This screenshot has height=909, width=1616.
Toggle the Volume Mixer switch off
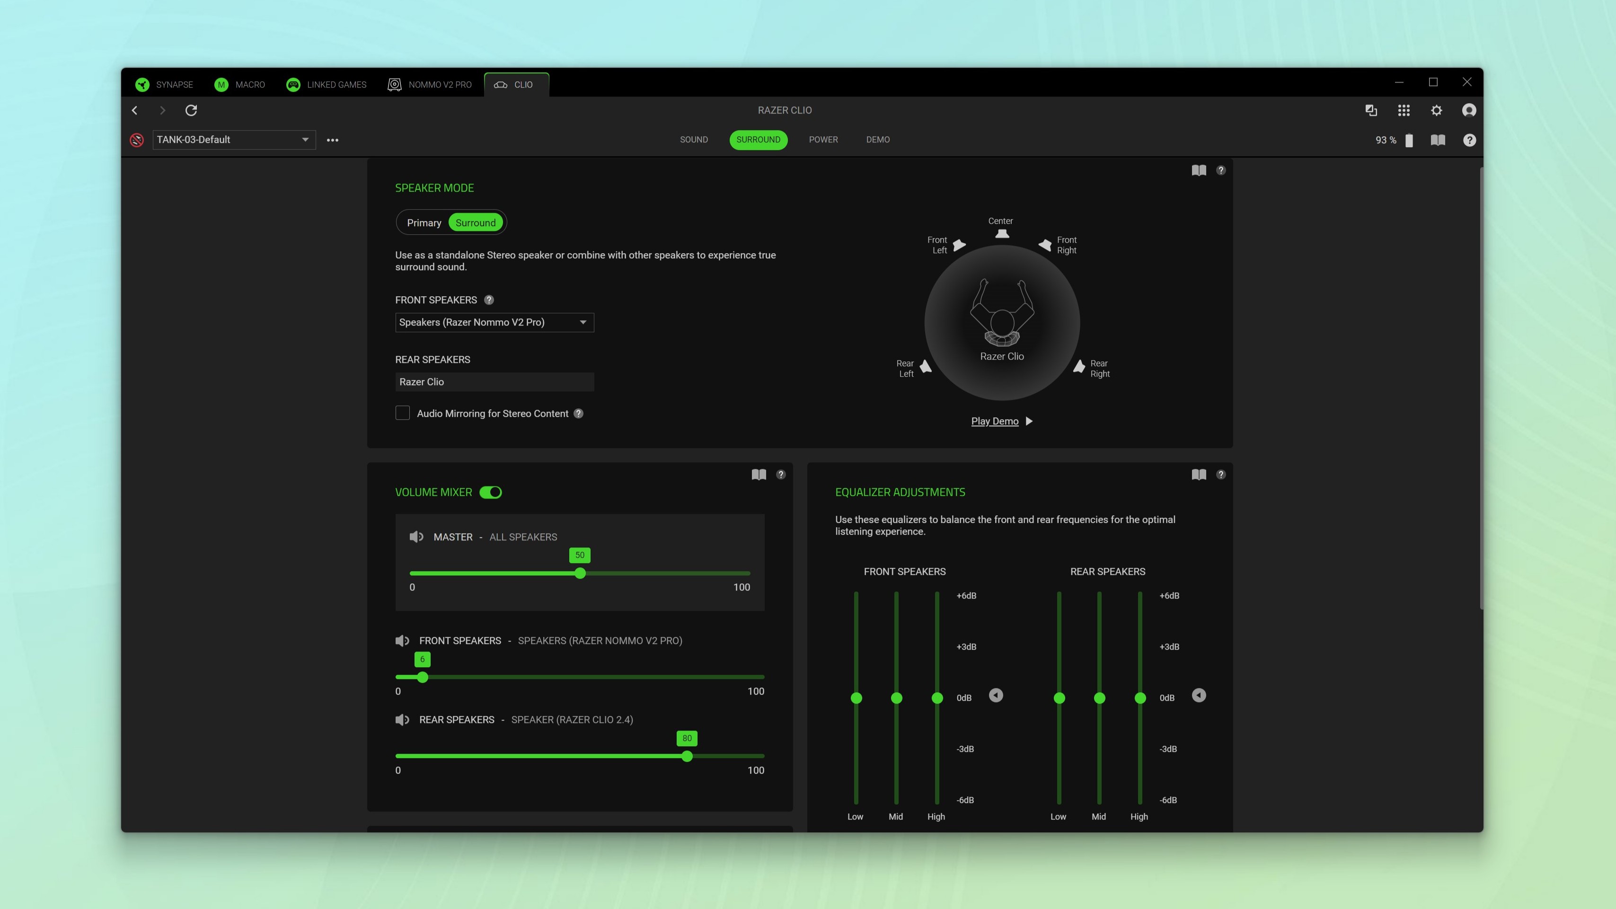491,493
